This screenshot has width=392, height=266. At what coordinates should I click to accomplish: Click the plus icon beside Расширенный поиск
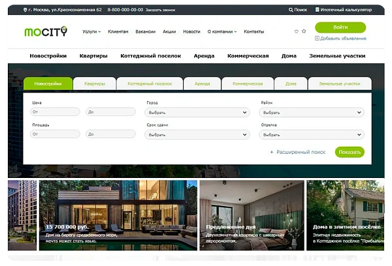point(272,152)
